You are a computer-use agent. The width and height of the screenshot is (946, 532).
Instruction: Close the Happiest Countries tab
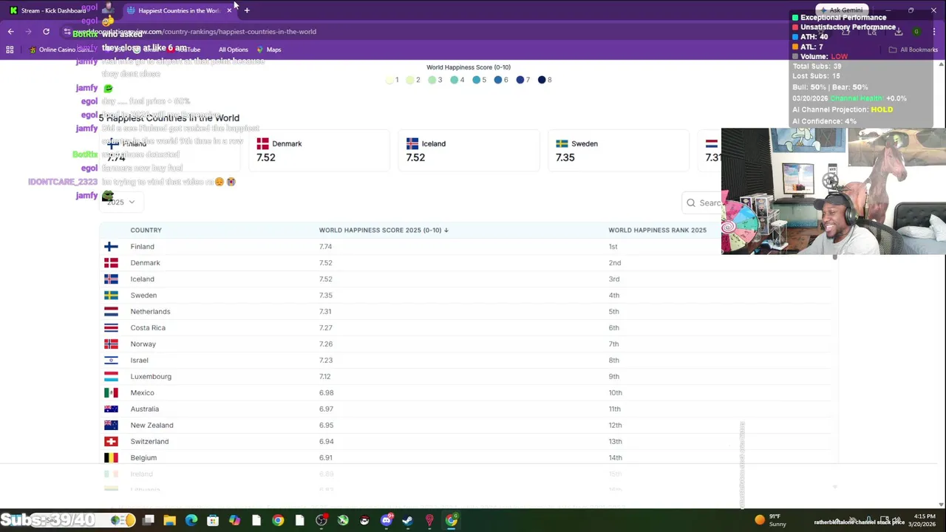tap(229, 10)
